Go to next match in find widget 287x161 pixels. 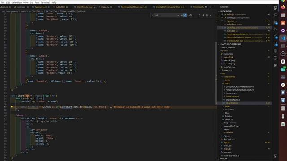click(203, 15)
